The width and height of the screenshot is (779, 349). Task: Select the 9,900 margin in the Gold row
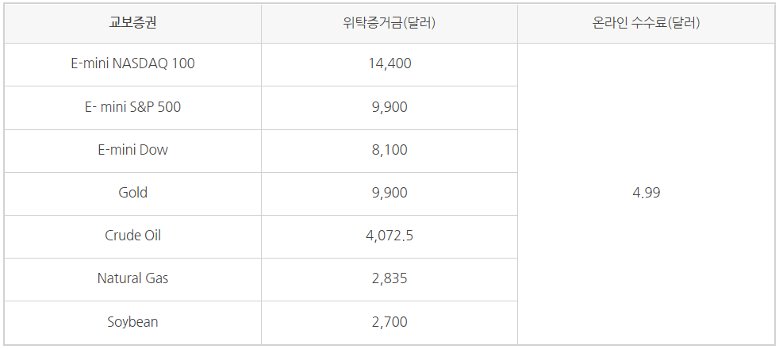[x=389, y=193]
